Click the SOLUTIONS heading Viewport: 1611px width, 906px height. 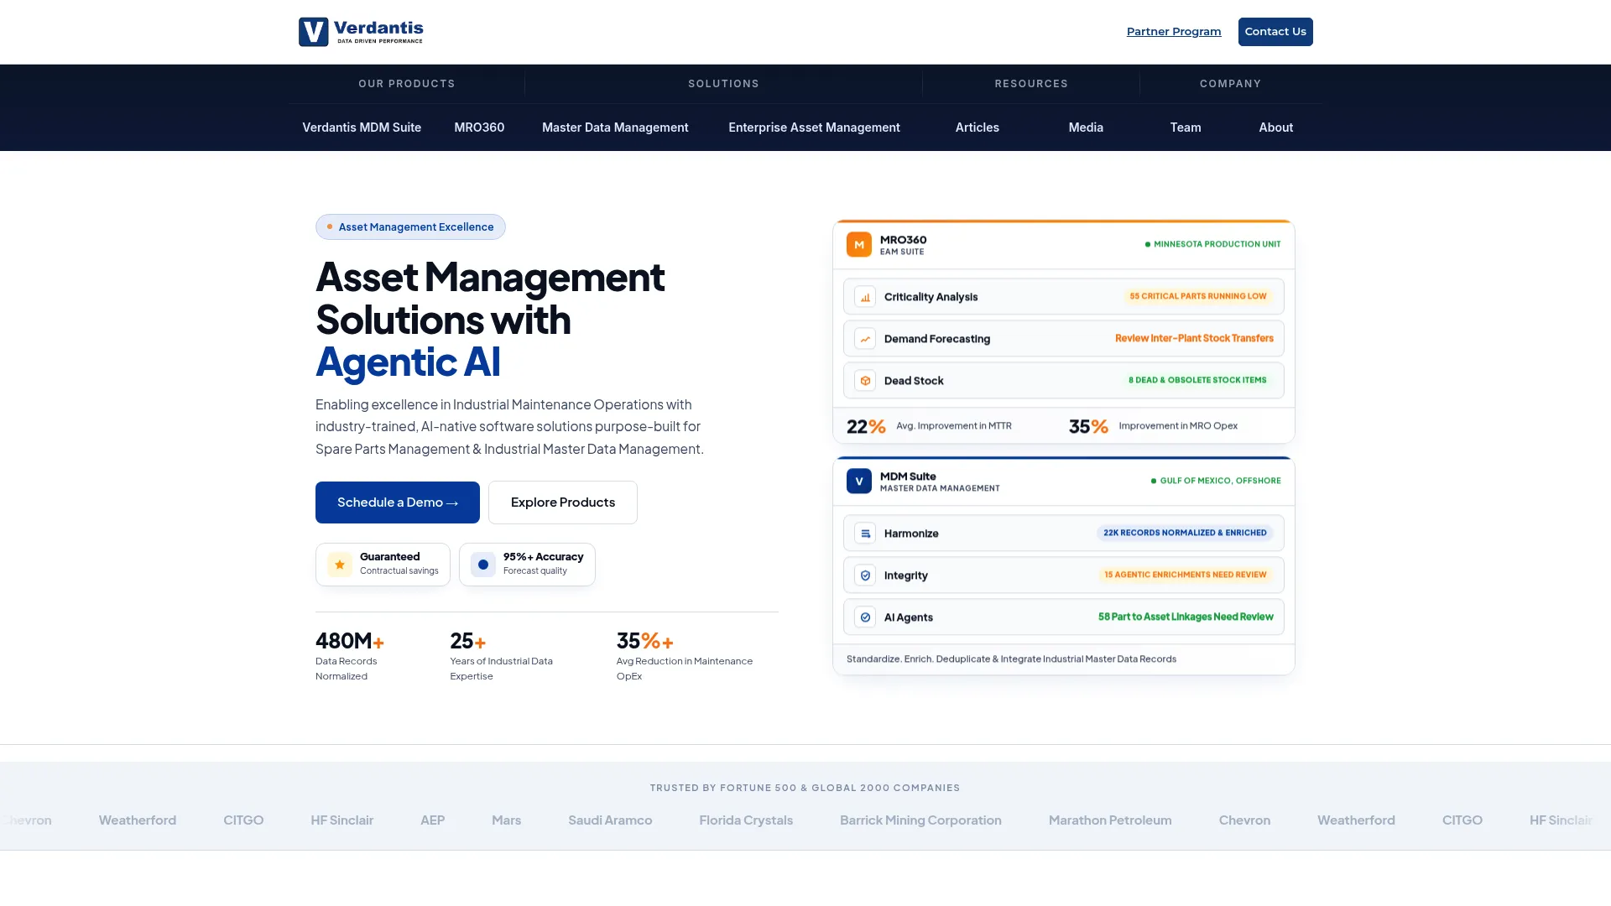[723, 84]
